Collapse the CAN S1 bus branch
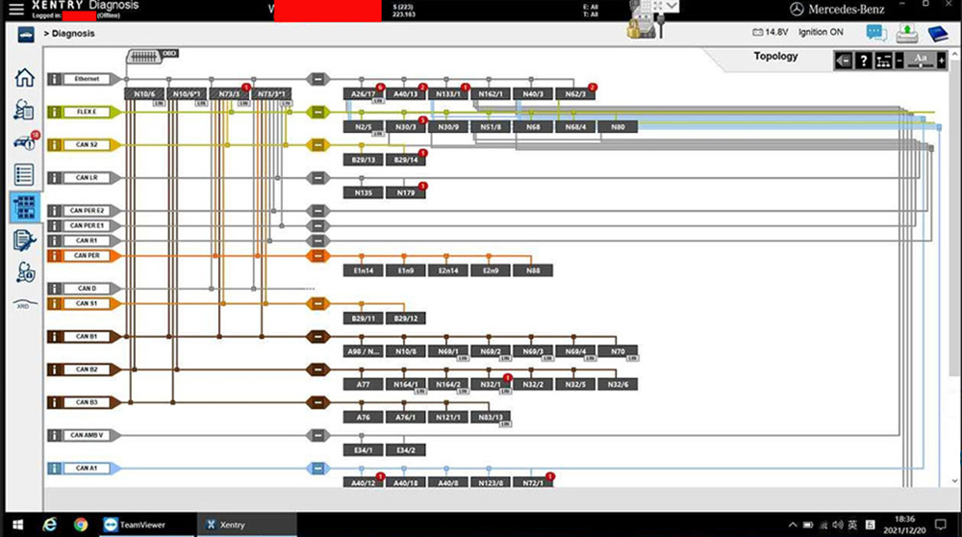The width and height of the screenshot is (962, 537). [317, 304]
